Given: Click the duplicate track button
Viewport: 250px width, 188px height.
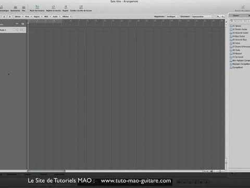Looking at the screenshot, I should pyautogui.click(x=23, y=23).
